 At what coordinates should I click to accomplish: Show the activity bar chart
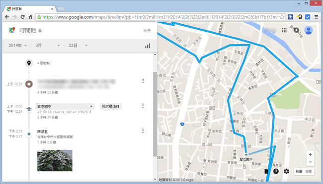148,46
